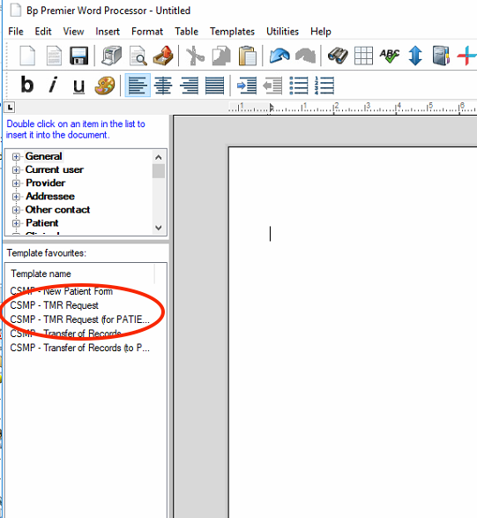Expand the Current user node
The height and width of the screenshot is (518, 477).
pos(16,169)
